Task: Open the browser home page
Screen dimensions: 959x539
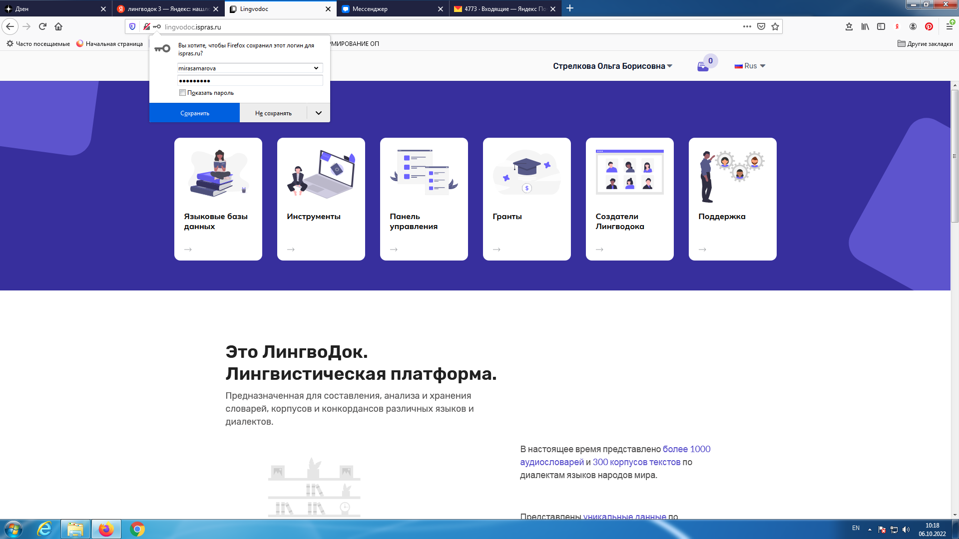Action: (x=58, y=26)
